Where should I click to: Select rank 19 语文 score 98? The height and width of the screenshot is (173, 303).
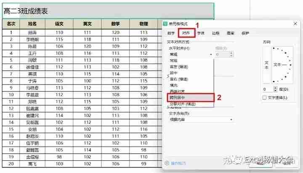coord(59,157)
